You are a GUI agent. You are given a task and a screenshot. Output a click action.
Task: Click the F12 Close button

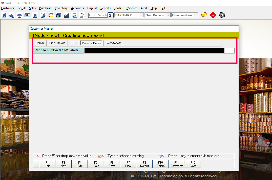pos(193,164)
